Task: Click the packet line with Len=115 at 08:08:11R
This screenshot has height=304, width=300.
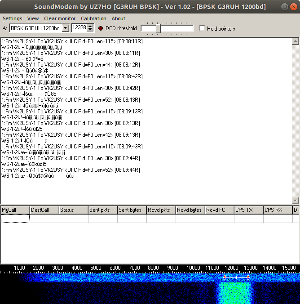Action: [72, 41]
